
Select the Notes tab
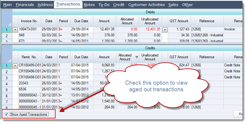(x=89, y=5)
